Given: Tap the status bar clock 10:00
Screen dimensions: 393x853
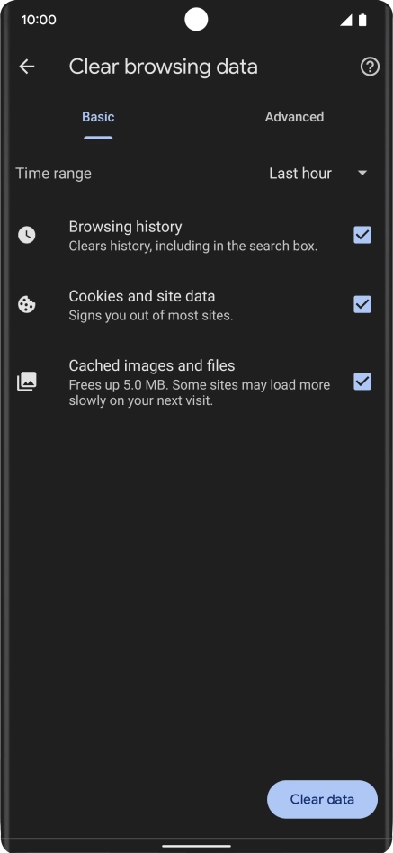Looking at the screenshot, I should (39, 20).
